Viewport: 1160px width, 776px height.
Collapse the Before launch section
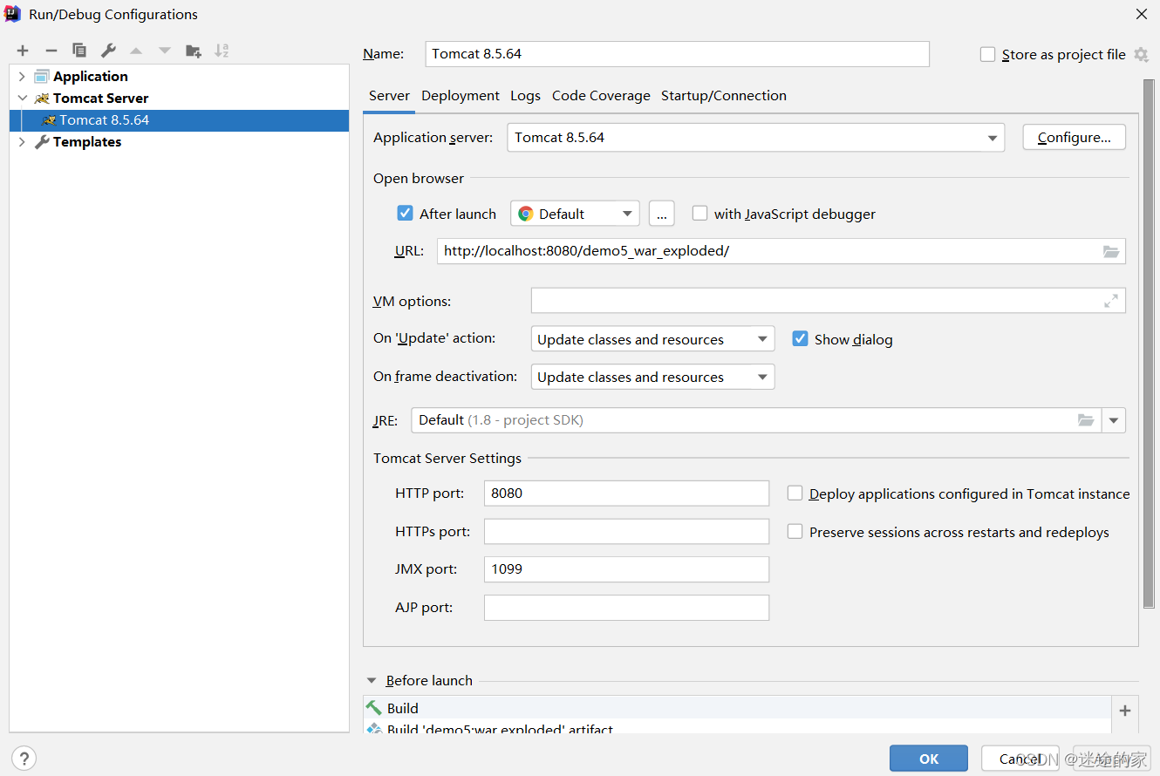[372, 680]
